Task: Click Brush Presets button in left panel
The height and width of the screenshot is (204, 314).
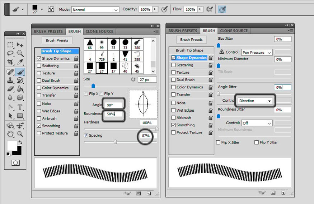Action: click(x=57, y=40)
